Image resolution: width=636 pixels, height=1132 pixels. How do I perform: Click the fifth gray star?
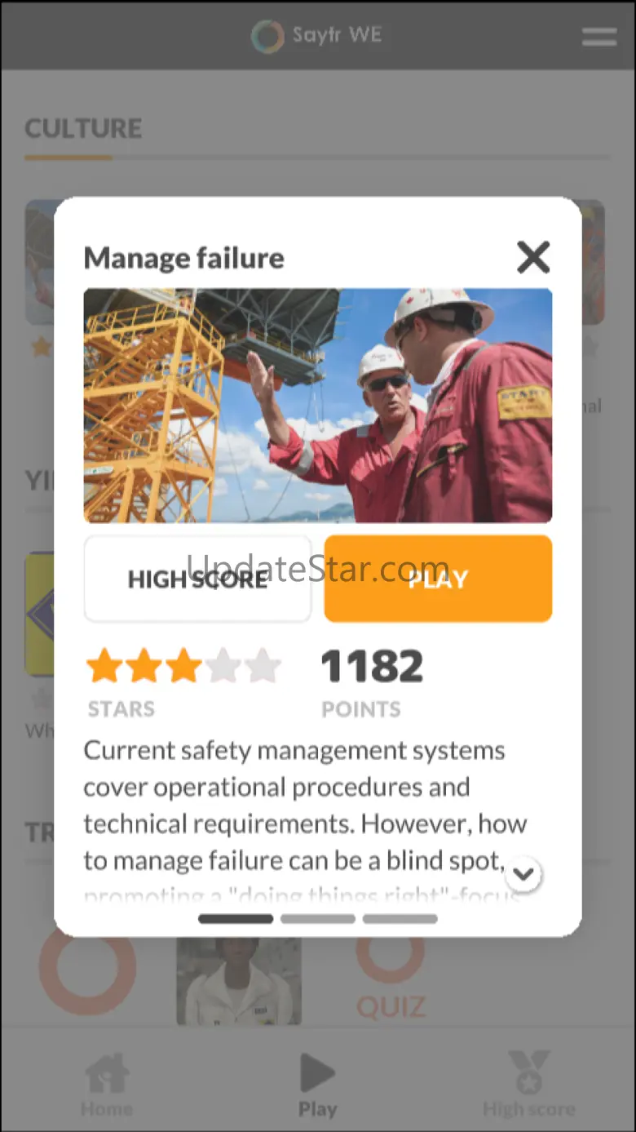(263, 666)
